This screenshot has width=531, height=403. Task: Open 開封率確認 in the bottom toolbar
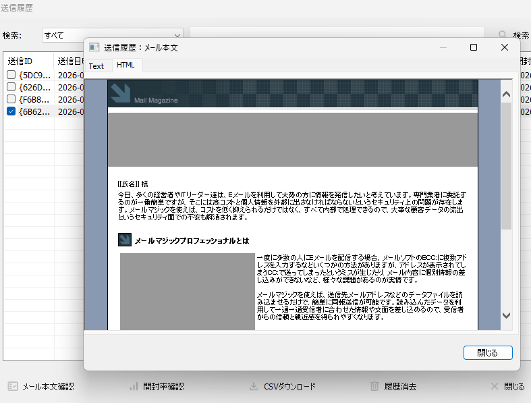pyautogui.click(x=157, y=386)
